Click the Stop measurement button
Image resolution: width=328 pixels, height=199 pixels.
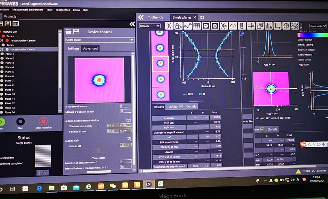click(20, 122)
